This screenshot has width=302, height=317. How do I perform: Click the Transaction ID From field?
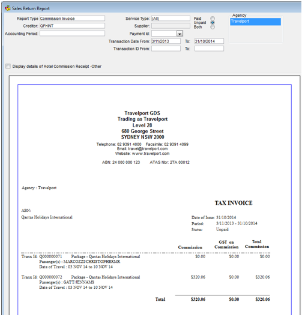point(166,49)
